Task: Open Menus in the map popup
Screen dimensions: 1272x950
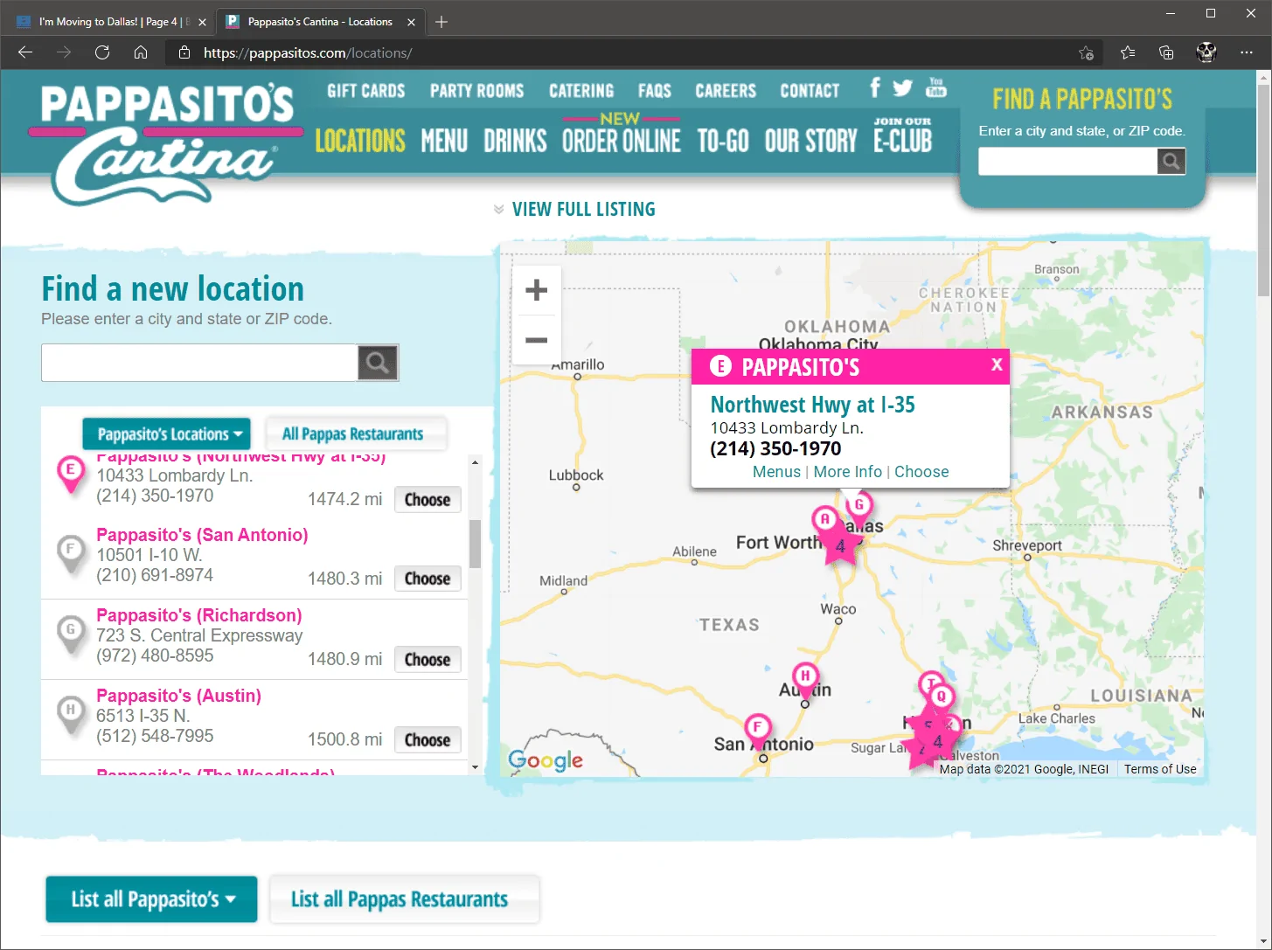Action: [776, 472]
